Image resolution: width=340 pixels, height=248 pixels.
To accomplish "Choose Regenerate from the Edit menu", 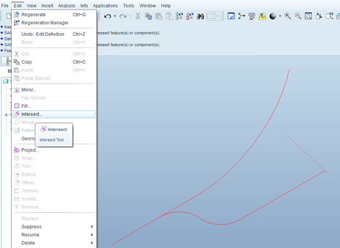I will pyautogui.click(x=54, y=14).
